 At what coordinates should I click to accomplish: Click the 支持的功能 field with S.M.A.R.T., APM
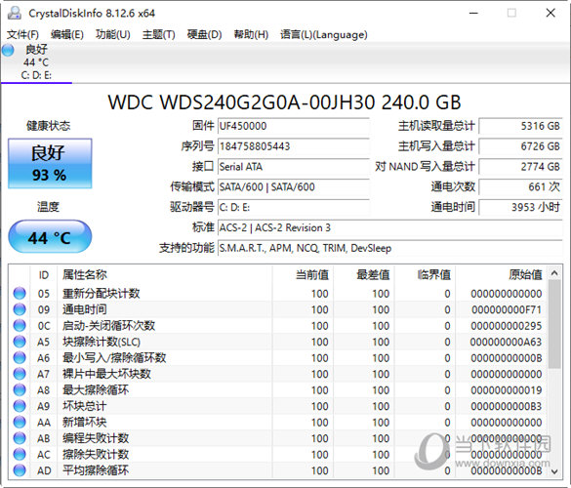(390, 248)
